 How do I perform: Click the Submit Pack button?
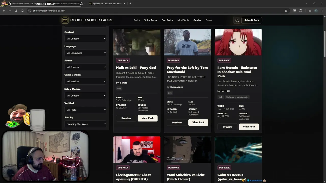tap(252, 20)
